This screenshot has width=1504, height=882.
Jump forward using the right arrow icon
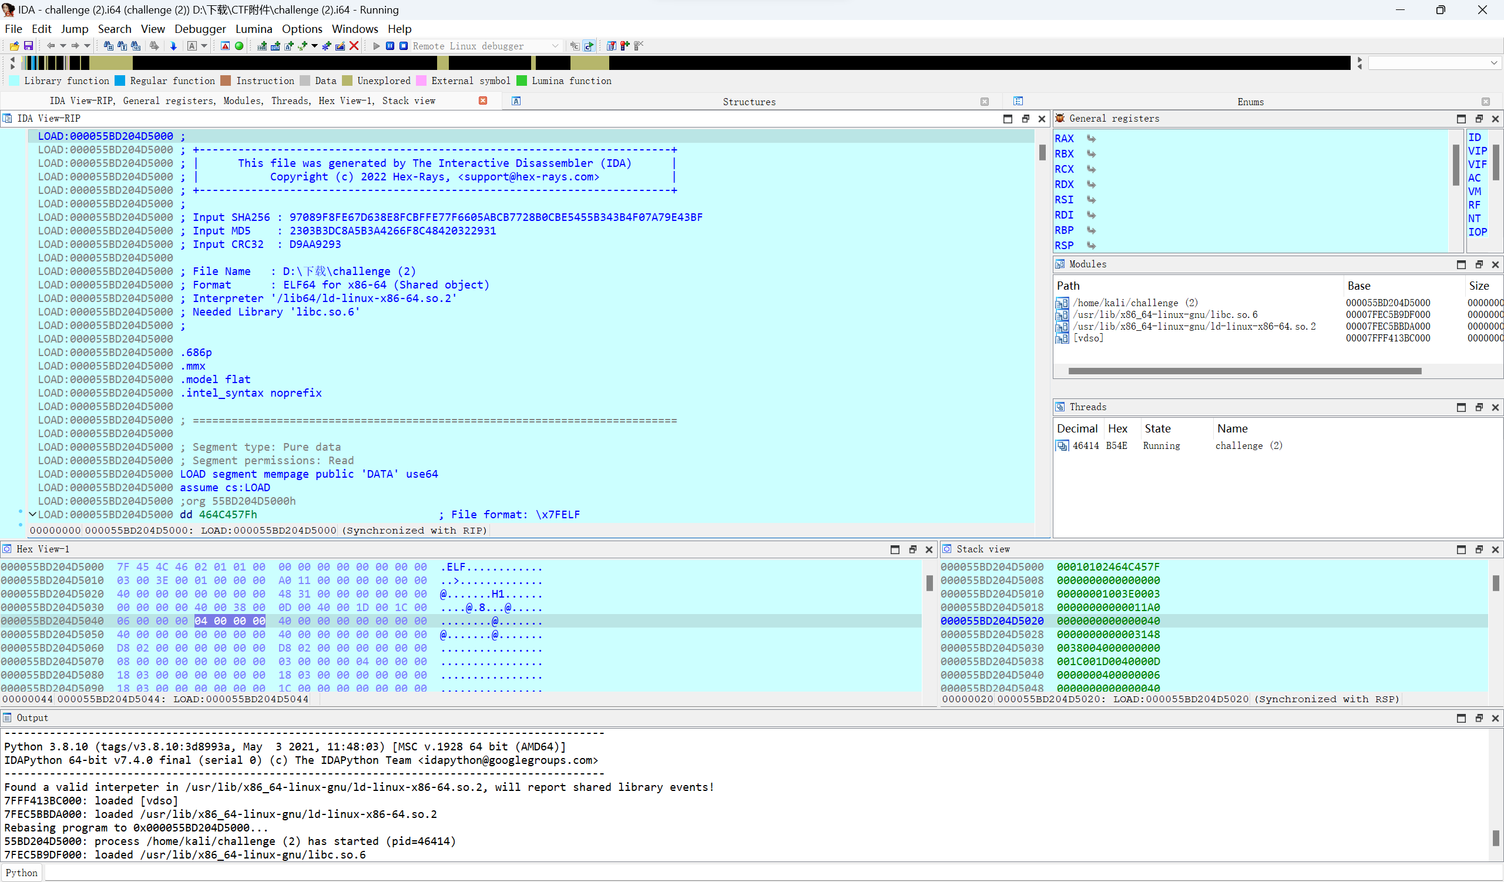point(75,46)
